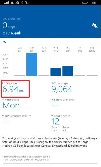Tap the Tue 5/9 column header

(x=44, y=49)
